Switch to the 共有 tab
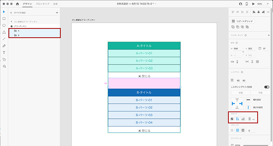 coord(55,4)
